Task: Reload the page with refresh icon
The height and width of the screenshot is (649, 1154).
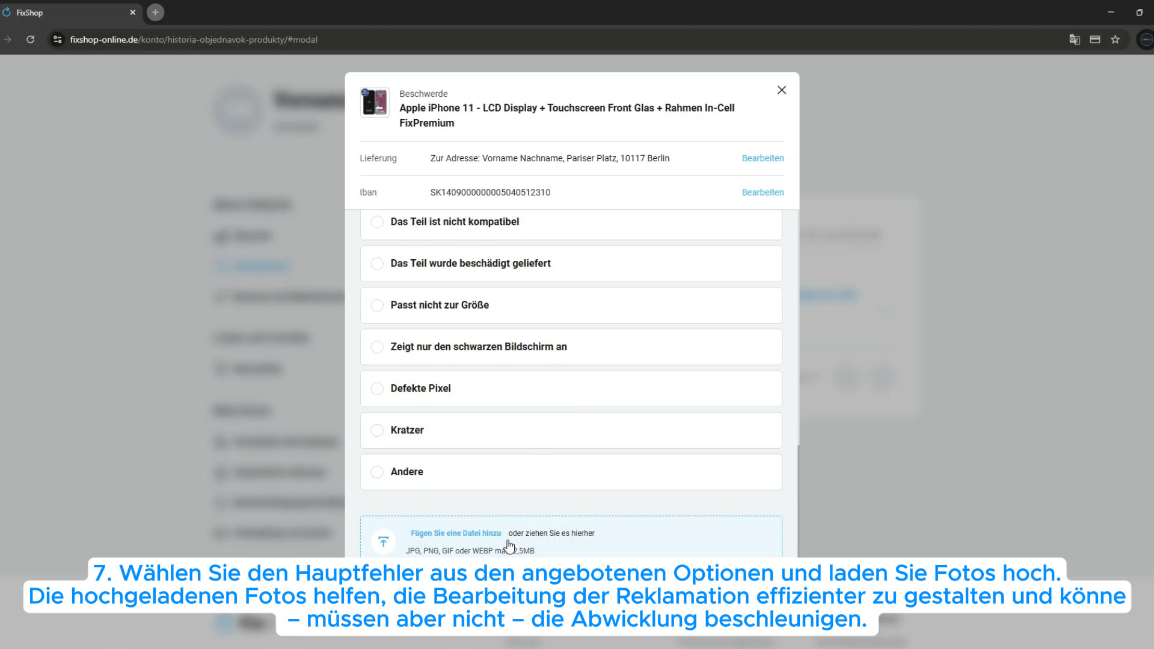Action: coord(31,40)
